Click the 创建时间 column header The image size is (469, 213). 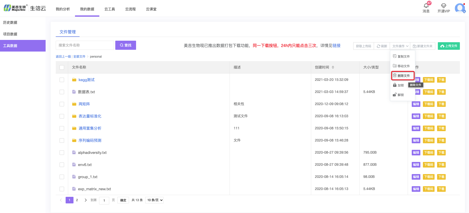322,67
